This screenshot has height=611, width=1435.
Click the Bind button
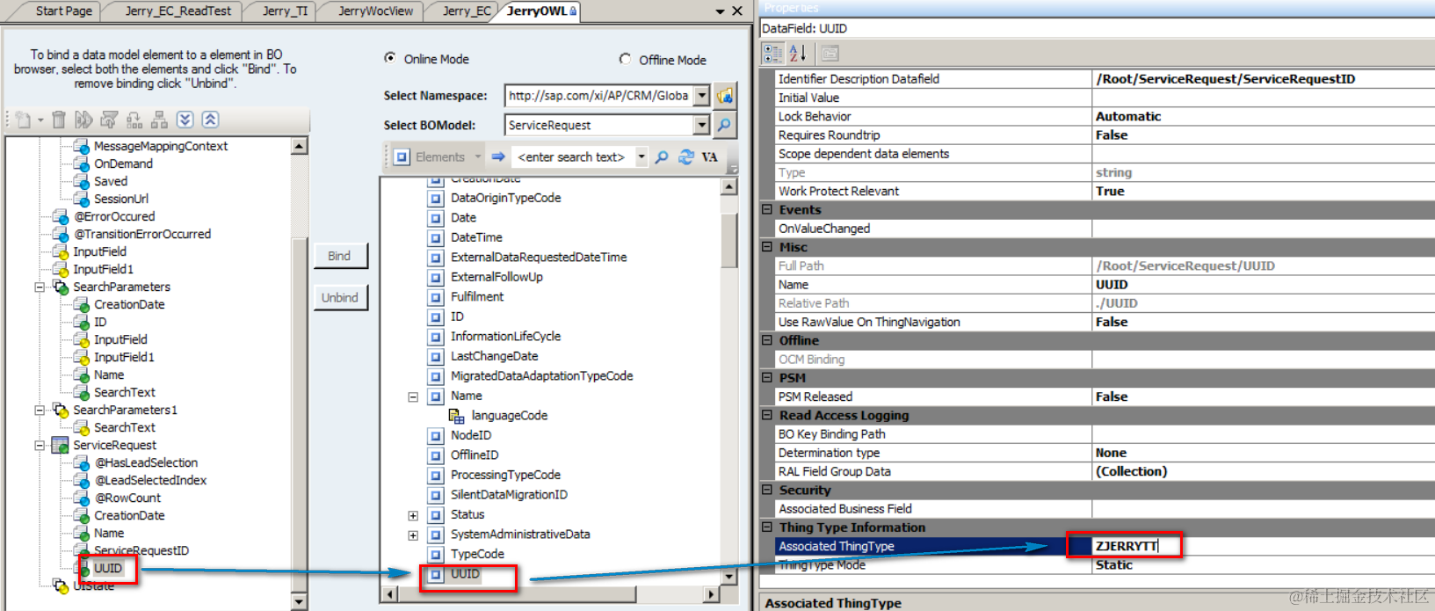(339, 256)
